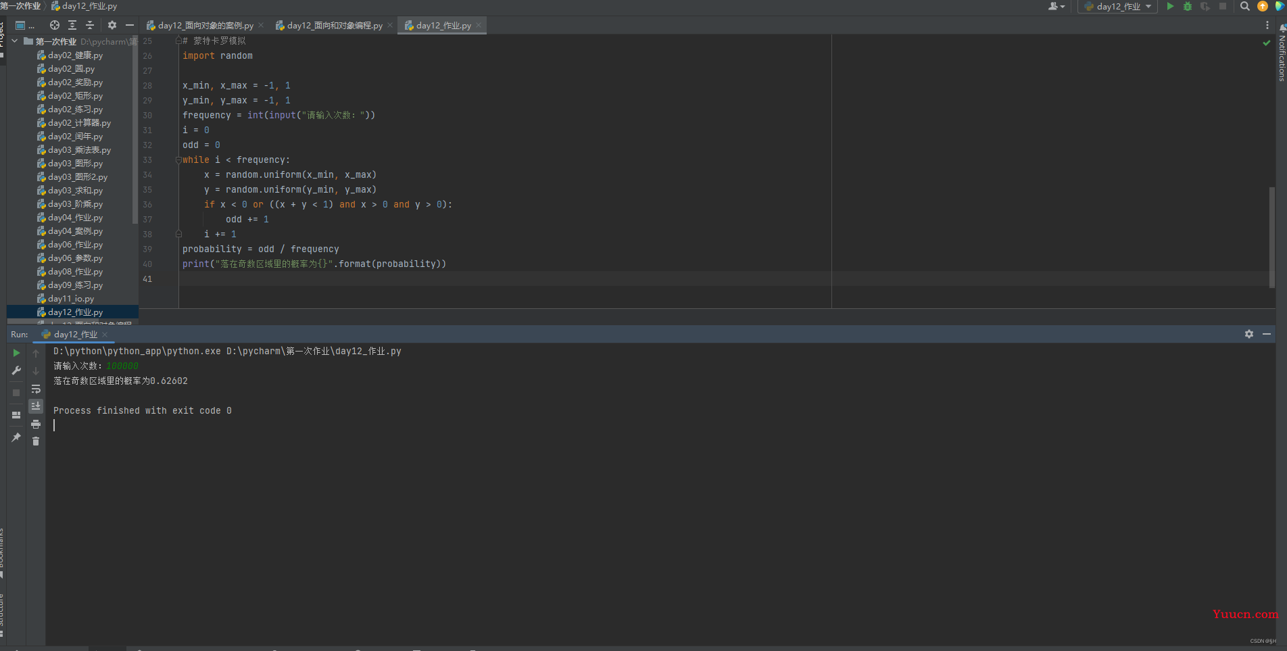This screenshot has height=651, width=1287.
Task: Open day04_作业.py in project tree
Action: (75, 218)
